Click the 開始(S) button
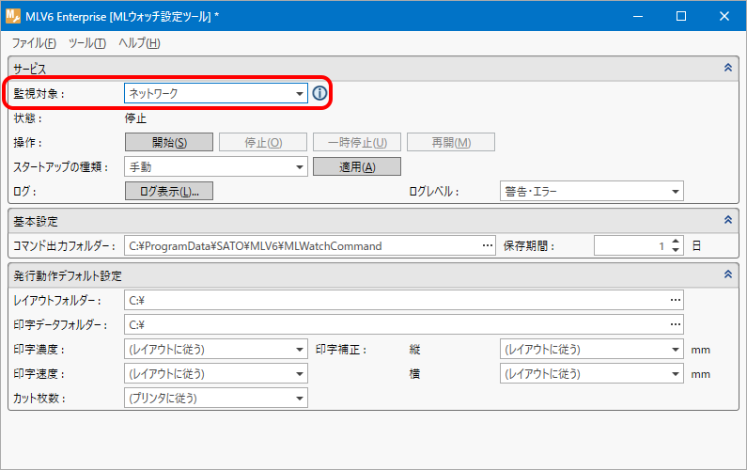The width and height of the screenshot is (747, 470). [169, 142]
